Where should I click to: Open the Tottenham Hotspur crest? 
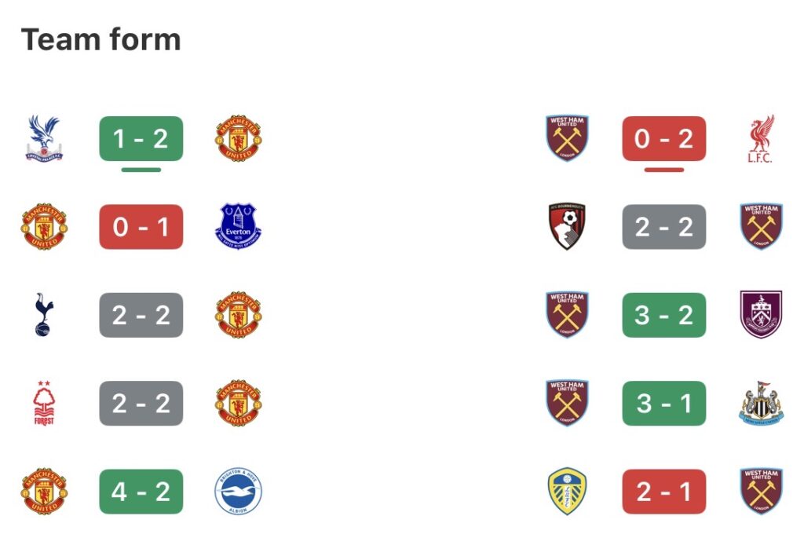(x=44, y=314)
